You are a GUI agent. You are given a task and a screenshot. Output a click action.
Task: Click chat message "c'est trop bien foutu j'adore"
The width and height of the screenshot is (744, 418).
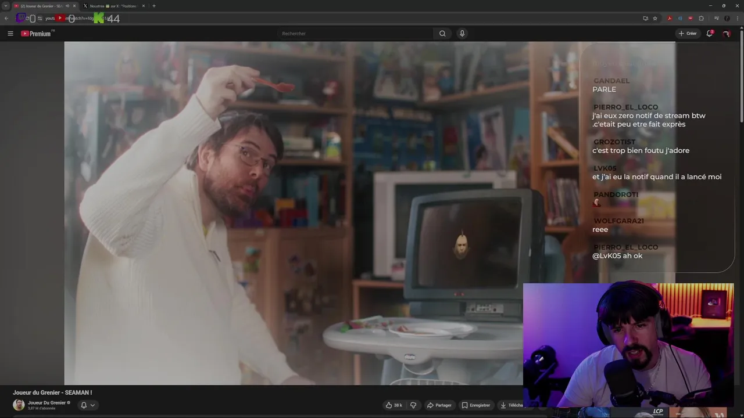[641, 150]
